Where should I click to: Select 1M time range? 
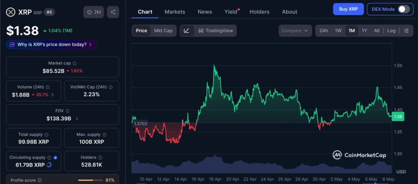pos(351,31)
